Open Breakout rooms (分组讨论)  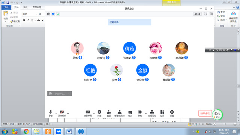pos(152,113)
